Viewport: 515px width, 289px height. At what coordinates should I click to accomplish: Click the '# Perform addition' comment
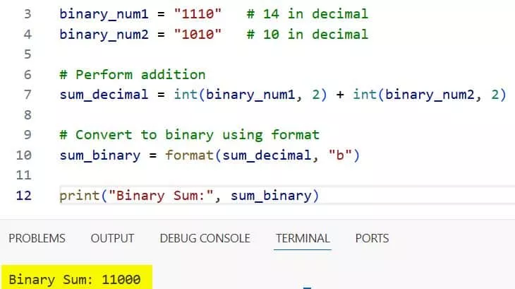133,74
